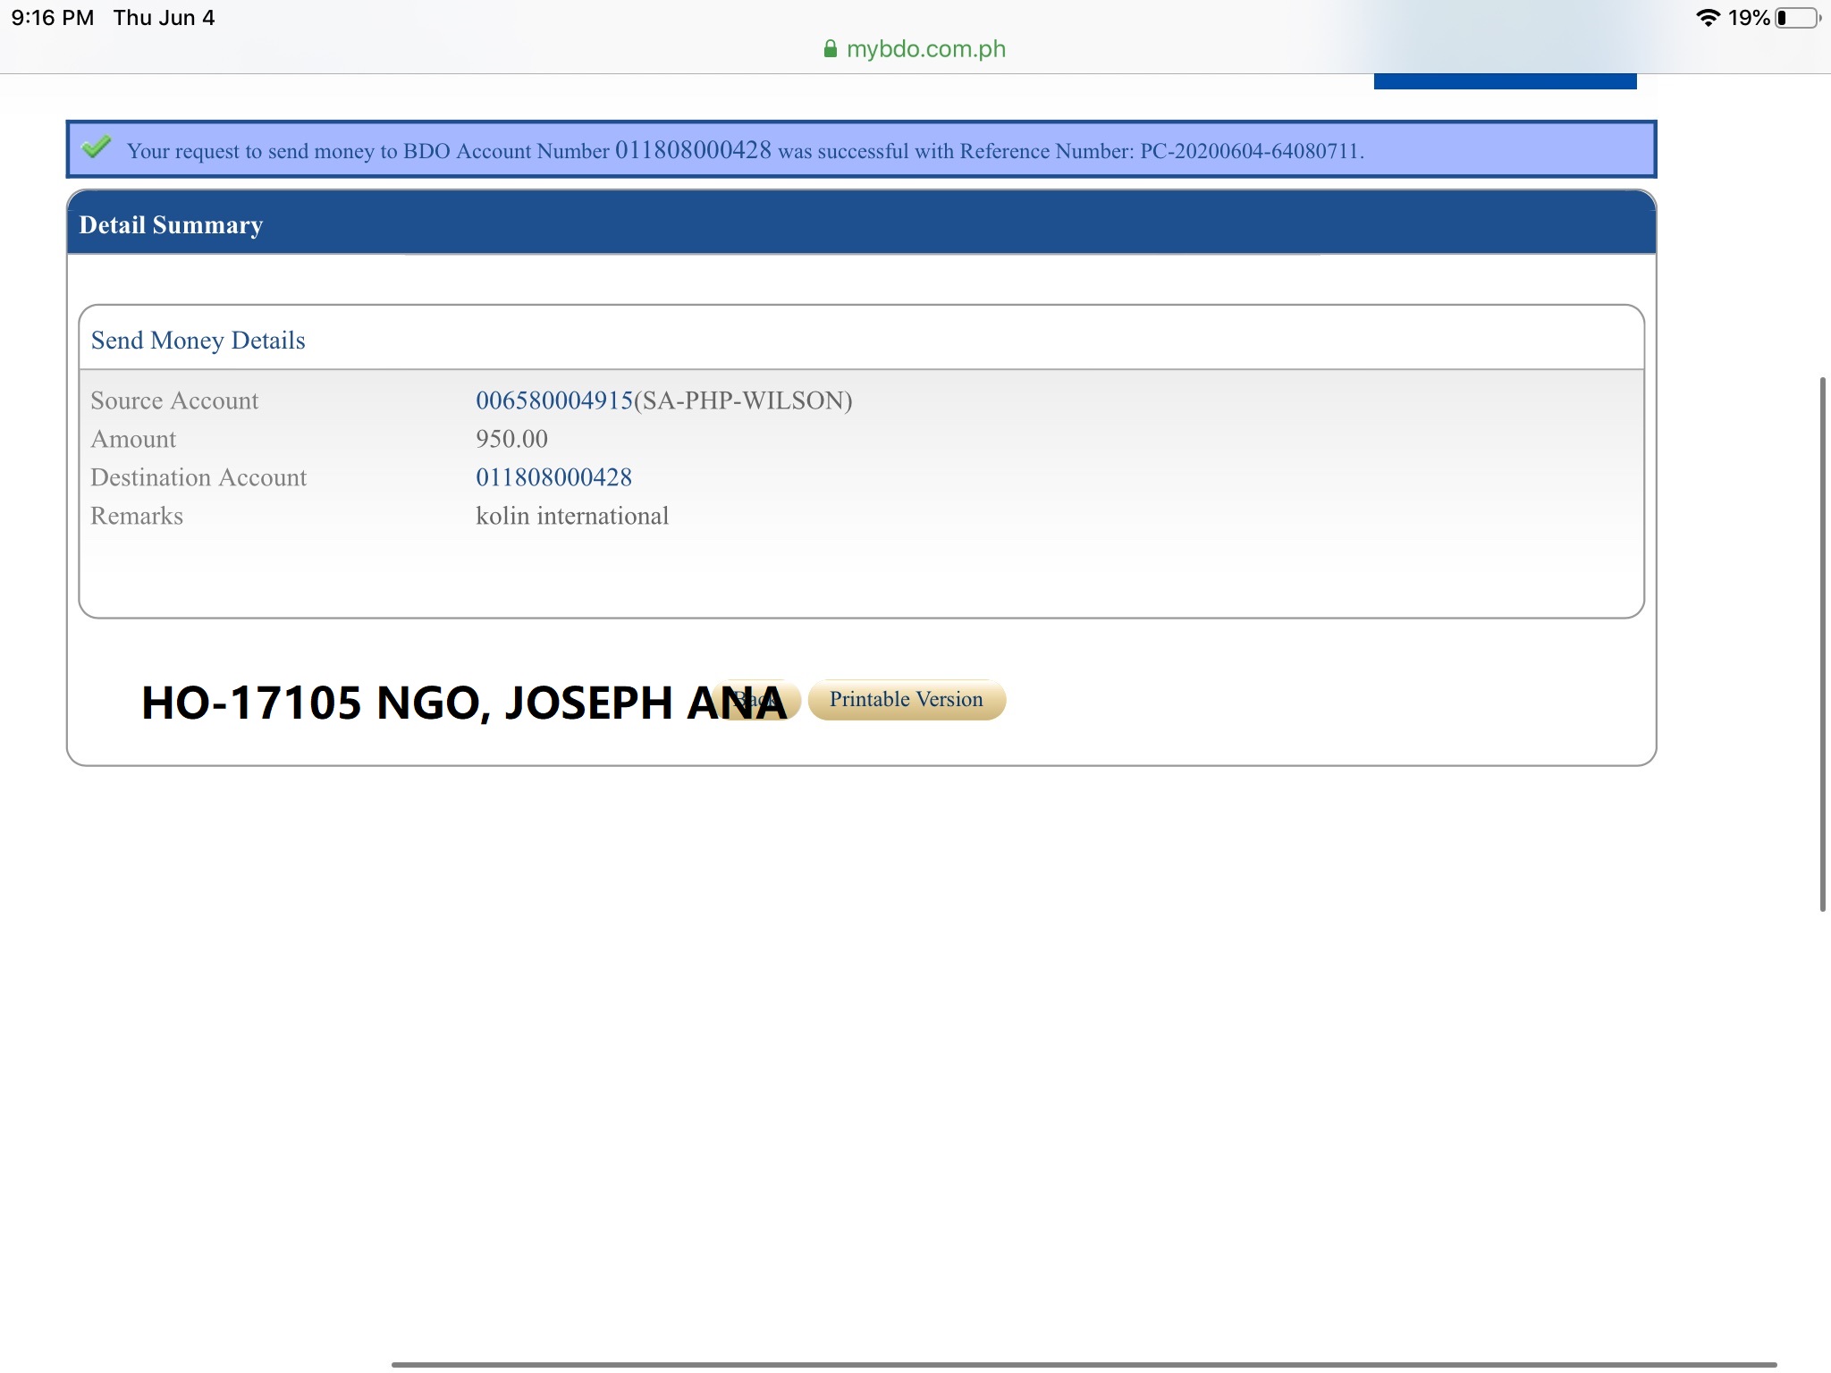The image size is (1831, 1373).
Task: Click the Detail Summary header
Action: point(171,224)
